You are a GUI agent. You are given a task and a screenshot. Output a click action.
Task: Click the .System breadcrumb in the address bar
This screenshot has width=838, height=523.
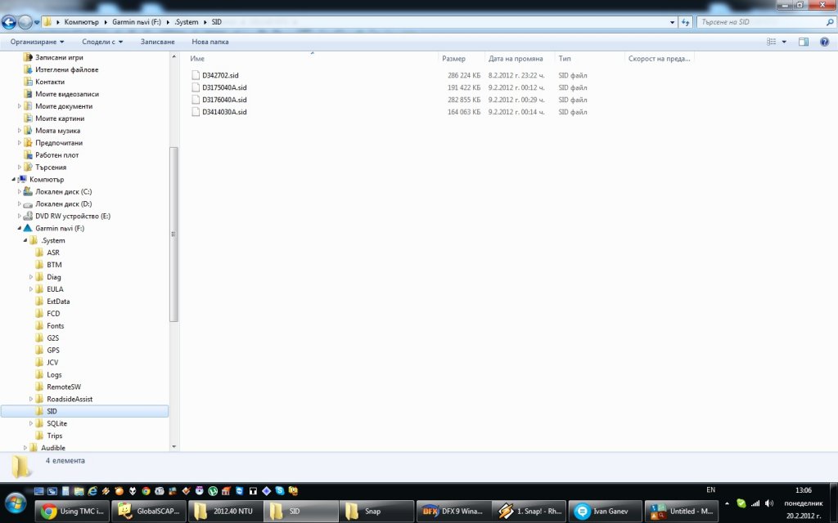pos(186,22)
